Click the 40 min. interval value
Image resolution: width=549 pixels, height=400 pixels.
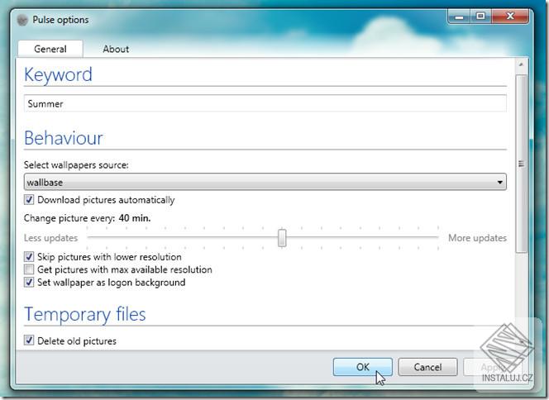click(135, 218)
